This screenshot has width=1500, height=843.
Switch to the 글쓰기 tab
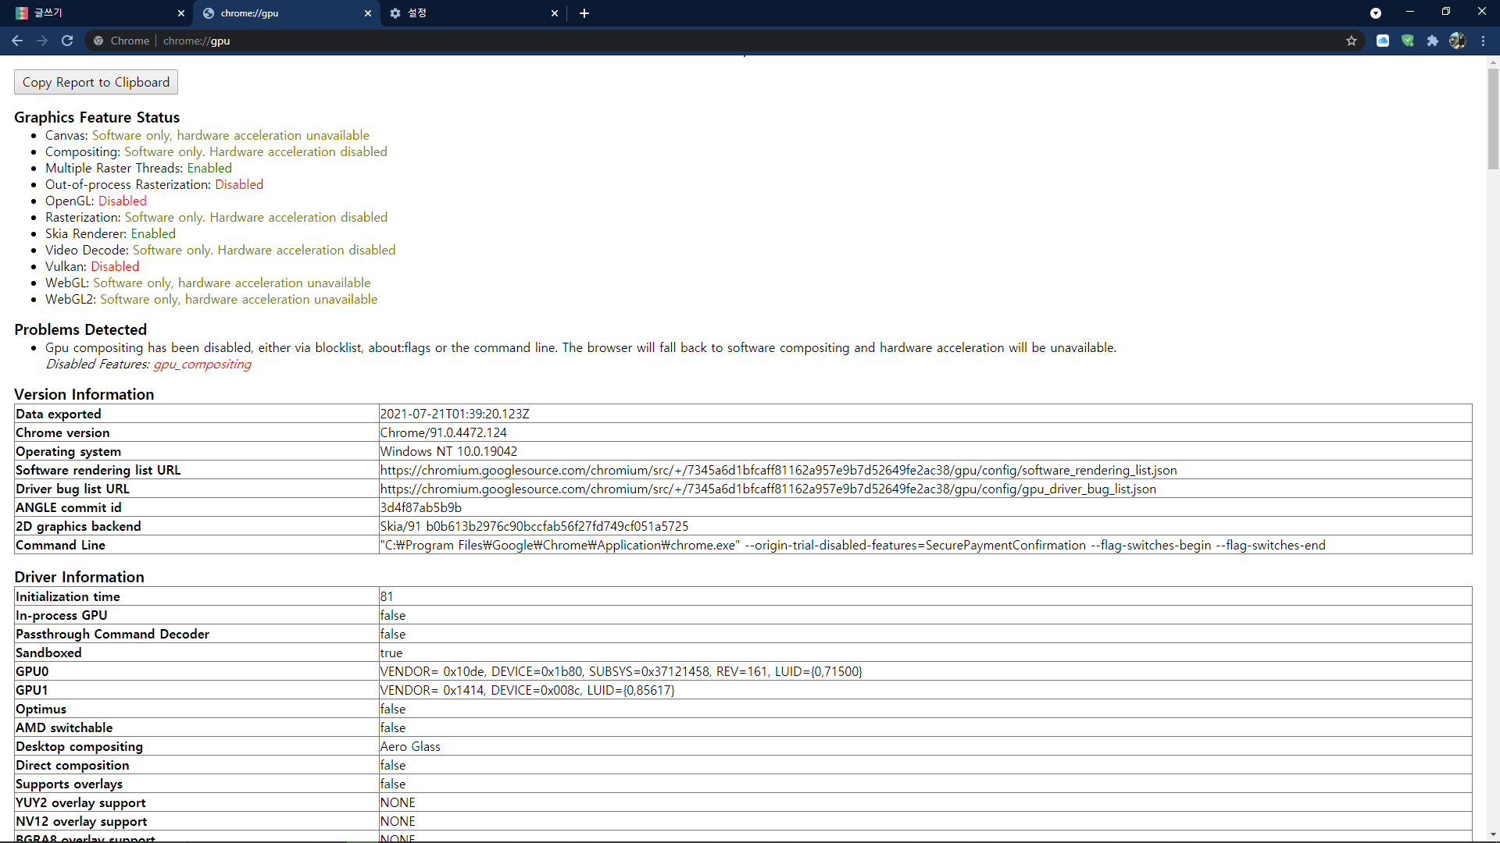click(94, 13)
